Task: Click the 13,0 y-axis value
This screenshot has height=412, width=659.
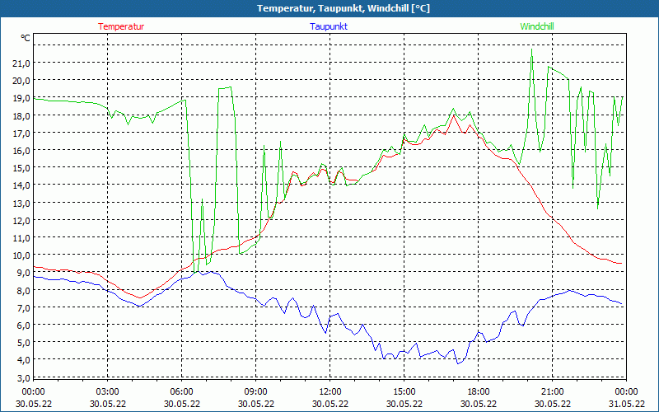Action: click(21, 204)
